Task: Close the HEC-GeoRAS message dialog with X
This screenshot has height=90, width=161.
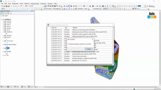Action: coord(92,39)
